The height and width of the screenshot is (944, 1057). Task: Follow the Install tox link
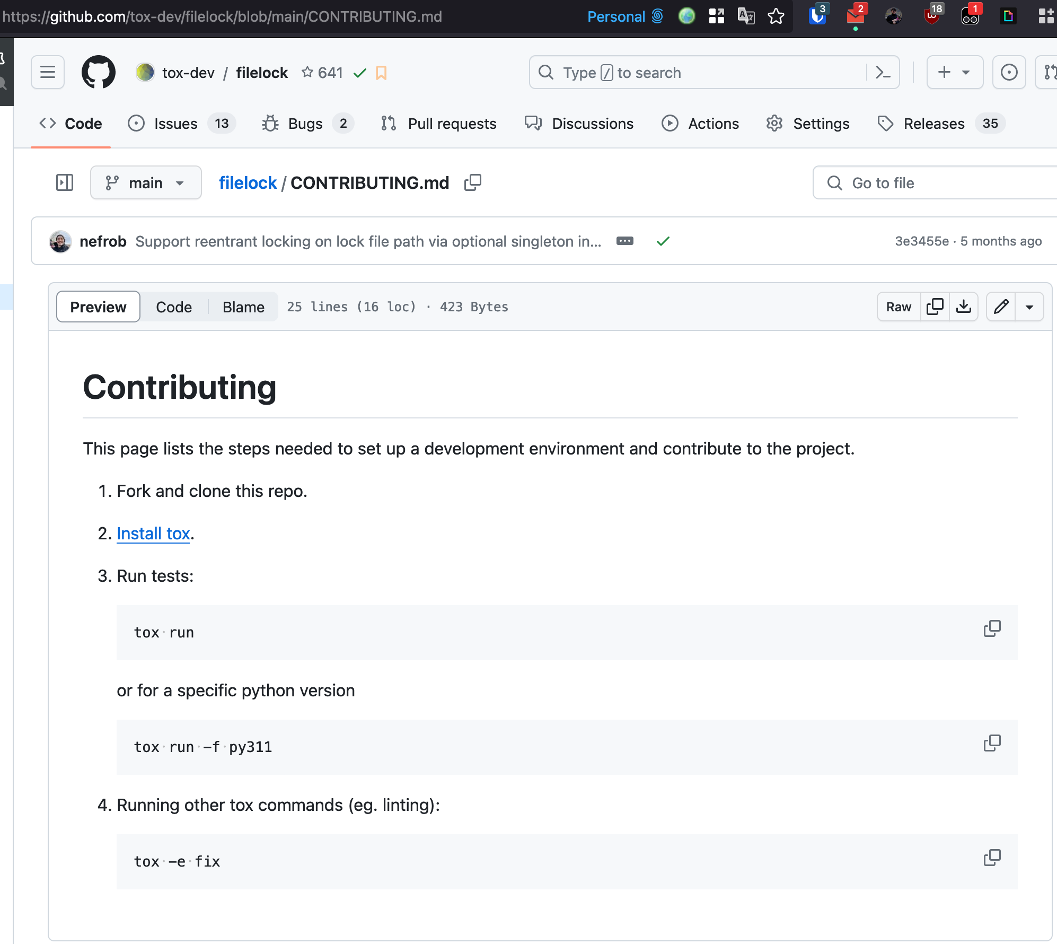pyautogui.click(x=153, y=534)
